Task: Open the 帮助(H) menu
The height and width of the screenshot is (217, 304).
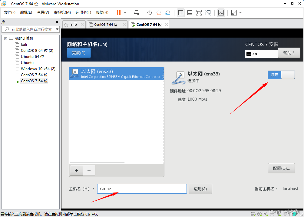Action: pyautogui.click(x=102, y=12)
